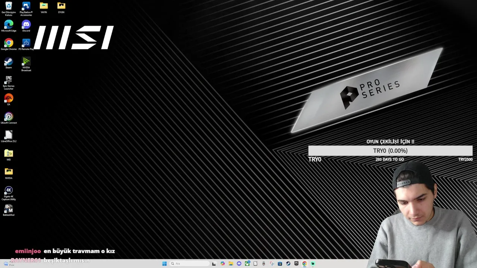Open the NVIDIA folder on desktop
This screenshot has width=477, height=268.
pos(9,173)
